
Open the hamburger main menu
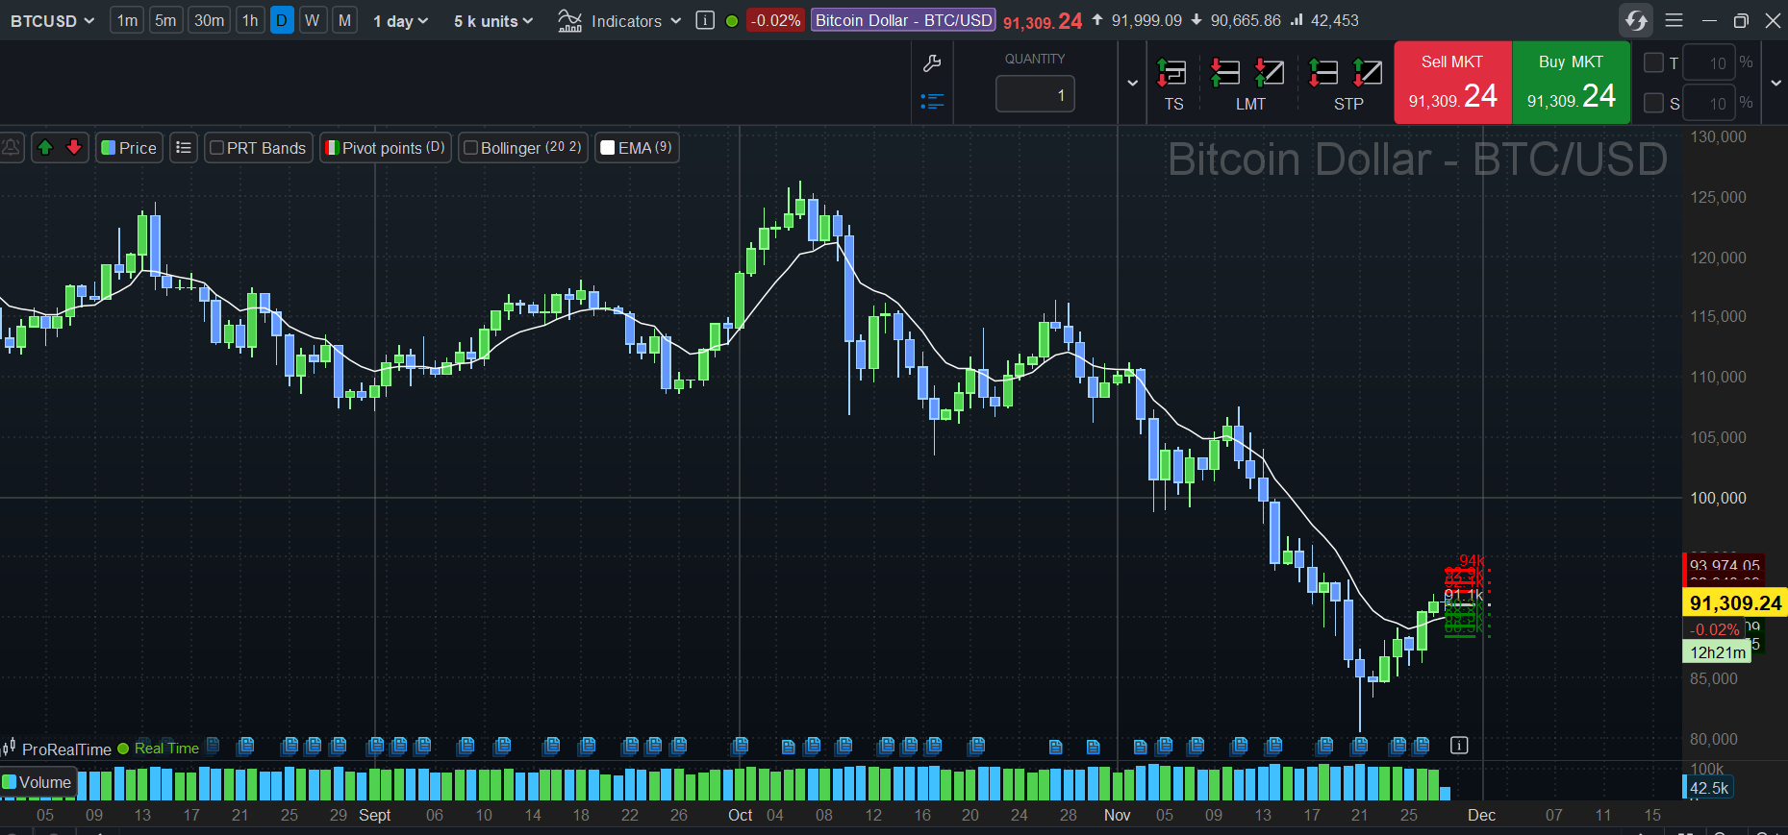pyautogui.click(x=1675, y=20)
